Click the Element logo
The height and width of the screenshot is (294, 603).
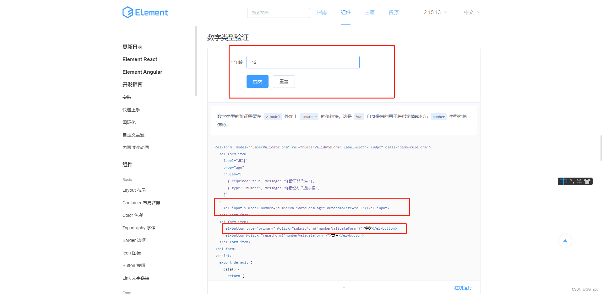145,12
